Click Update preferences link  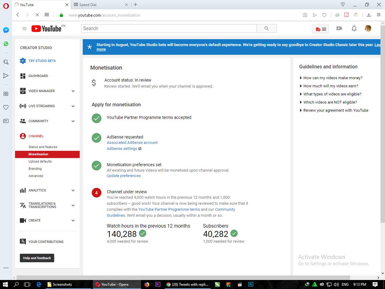point(124,176)
